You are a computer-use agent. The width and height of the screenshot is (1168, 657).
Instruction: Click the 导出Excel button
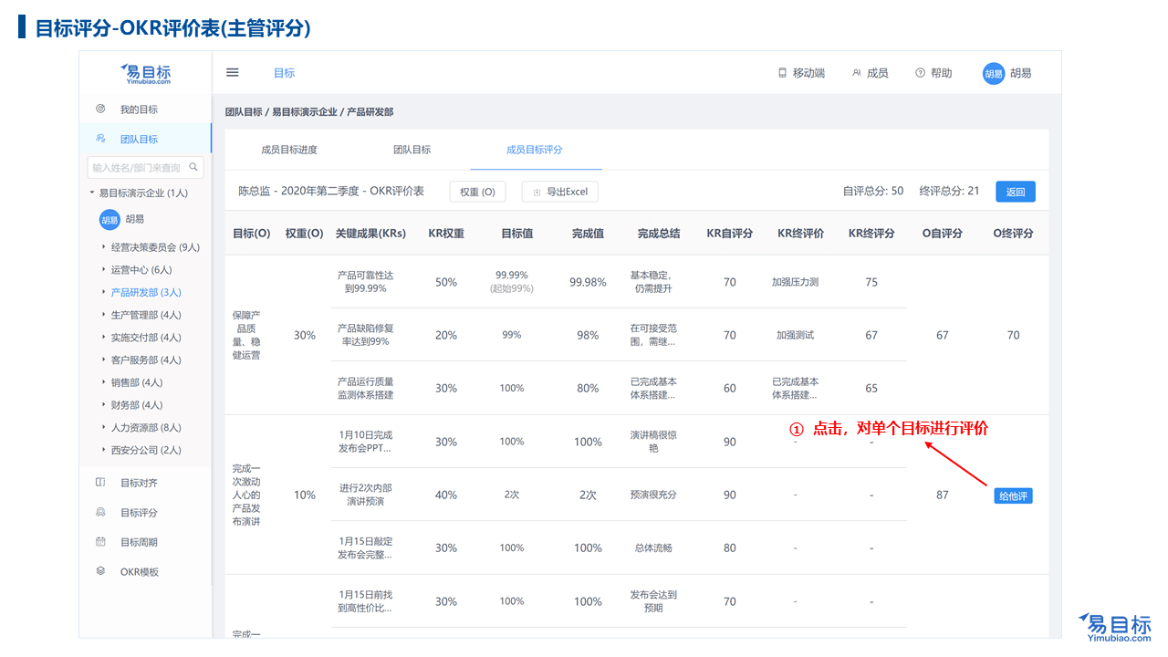pos(559,192)
